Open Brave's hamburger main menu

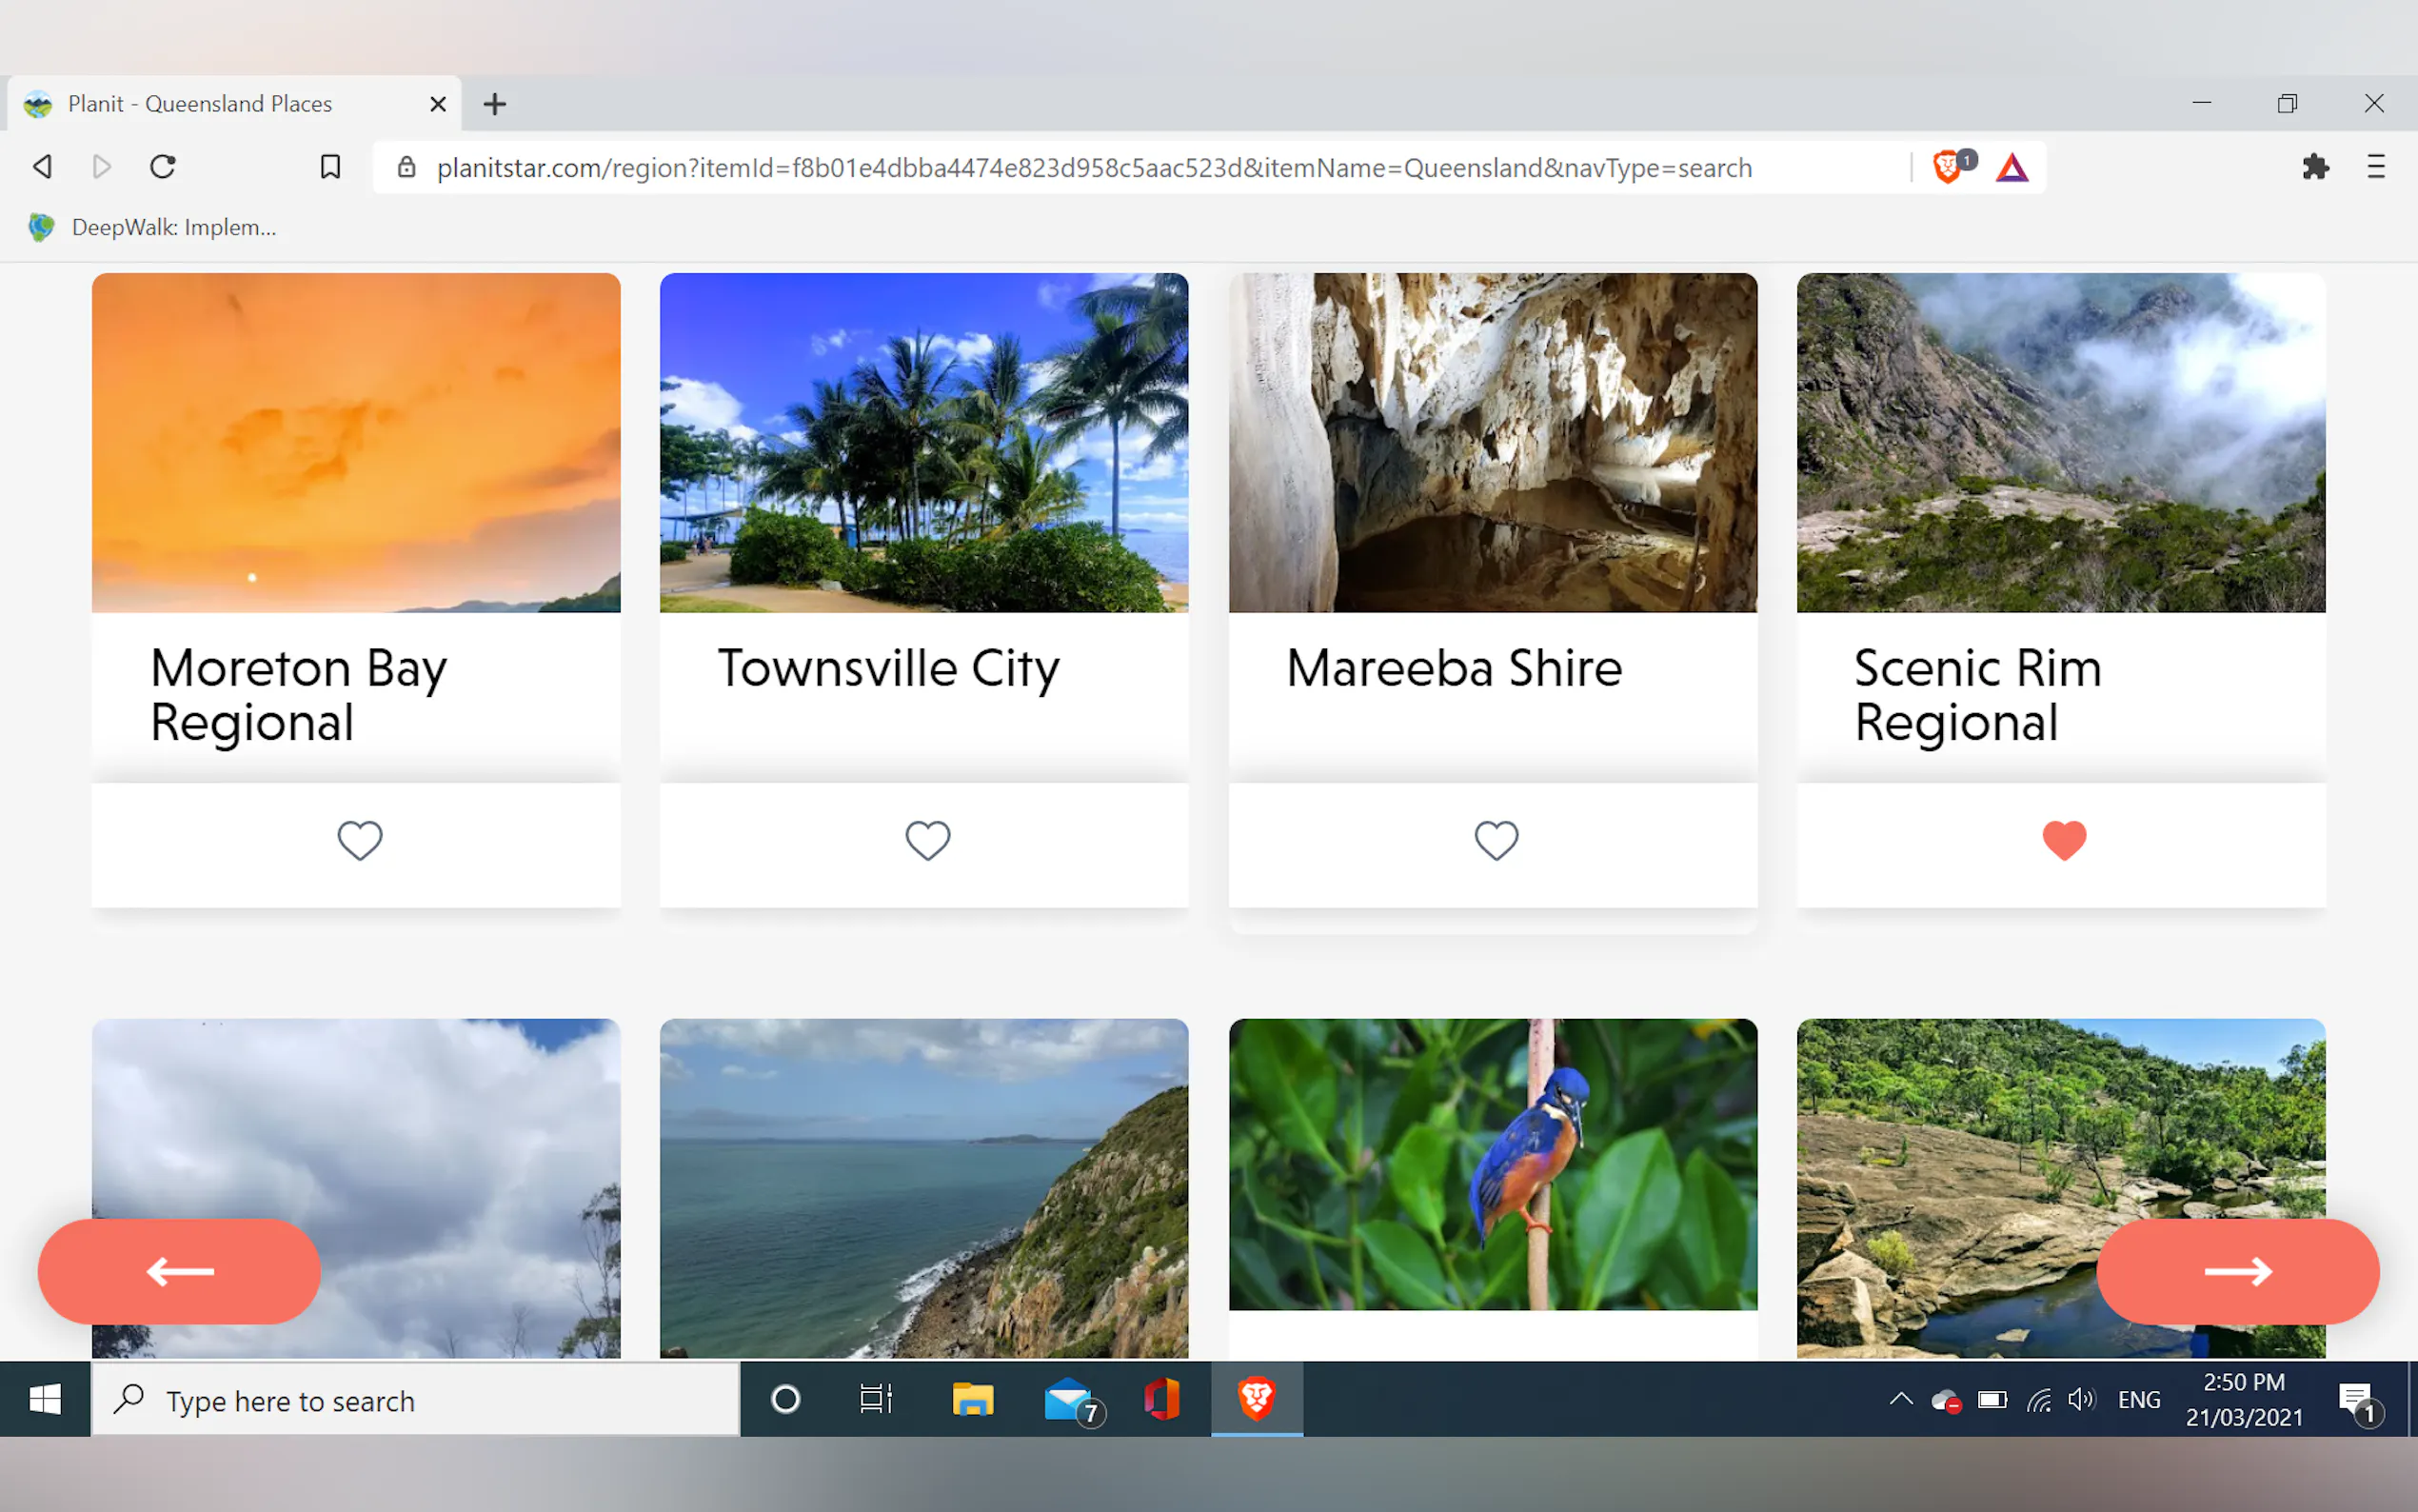click(2376, 167)
